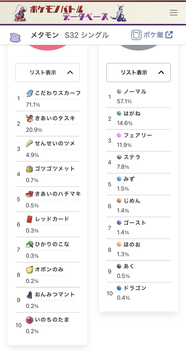Click the レッドカード red card icon

(30, 219)
